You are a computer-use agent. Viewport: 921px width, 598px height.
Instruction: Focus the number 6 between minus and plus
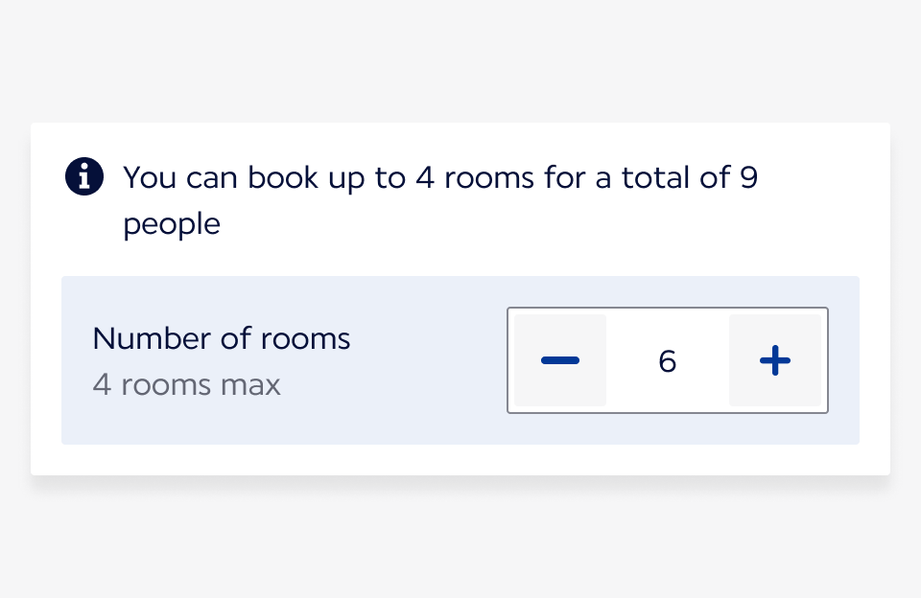pyautogui.click(x=668, y=360)
